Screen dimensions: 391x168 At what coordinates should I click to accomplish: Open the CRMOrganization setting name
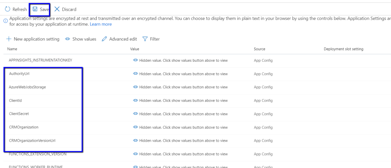coord(24,127)
